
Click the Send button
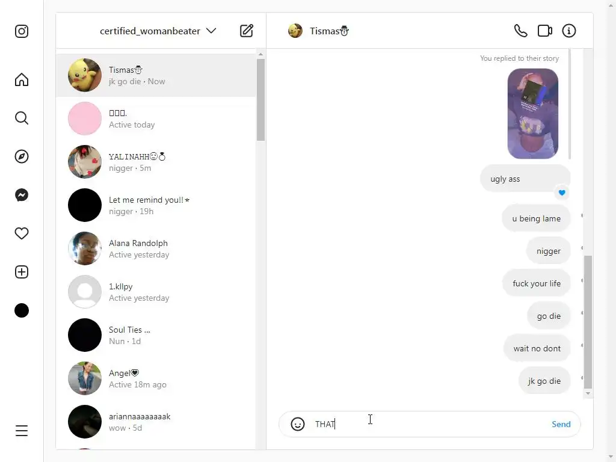[x=561, y=424]
